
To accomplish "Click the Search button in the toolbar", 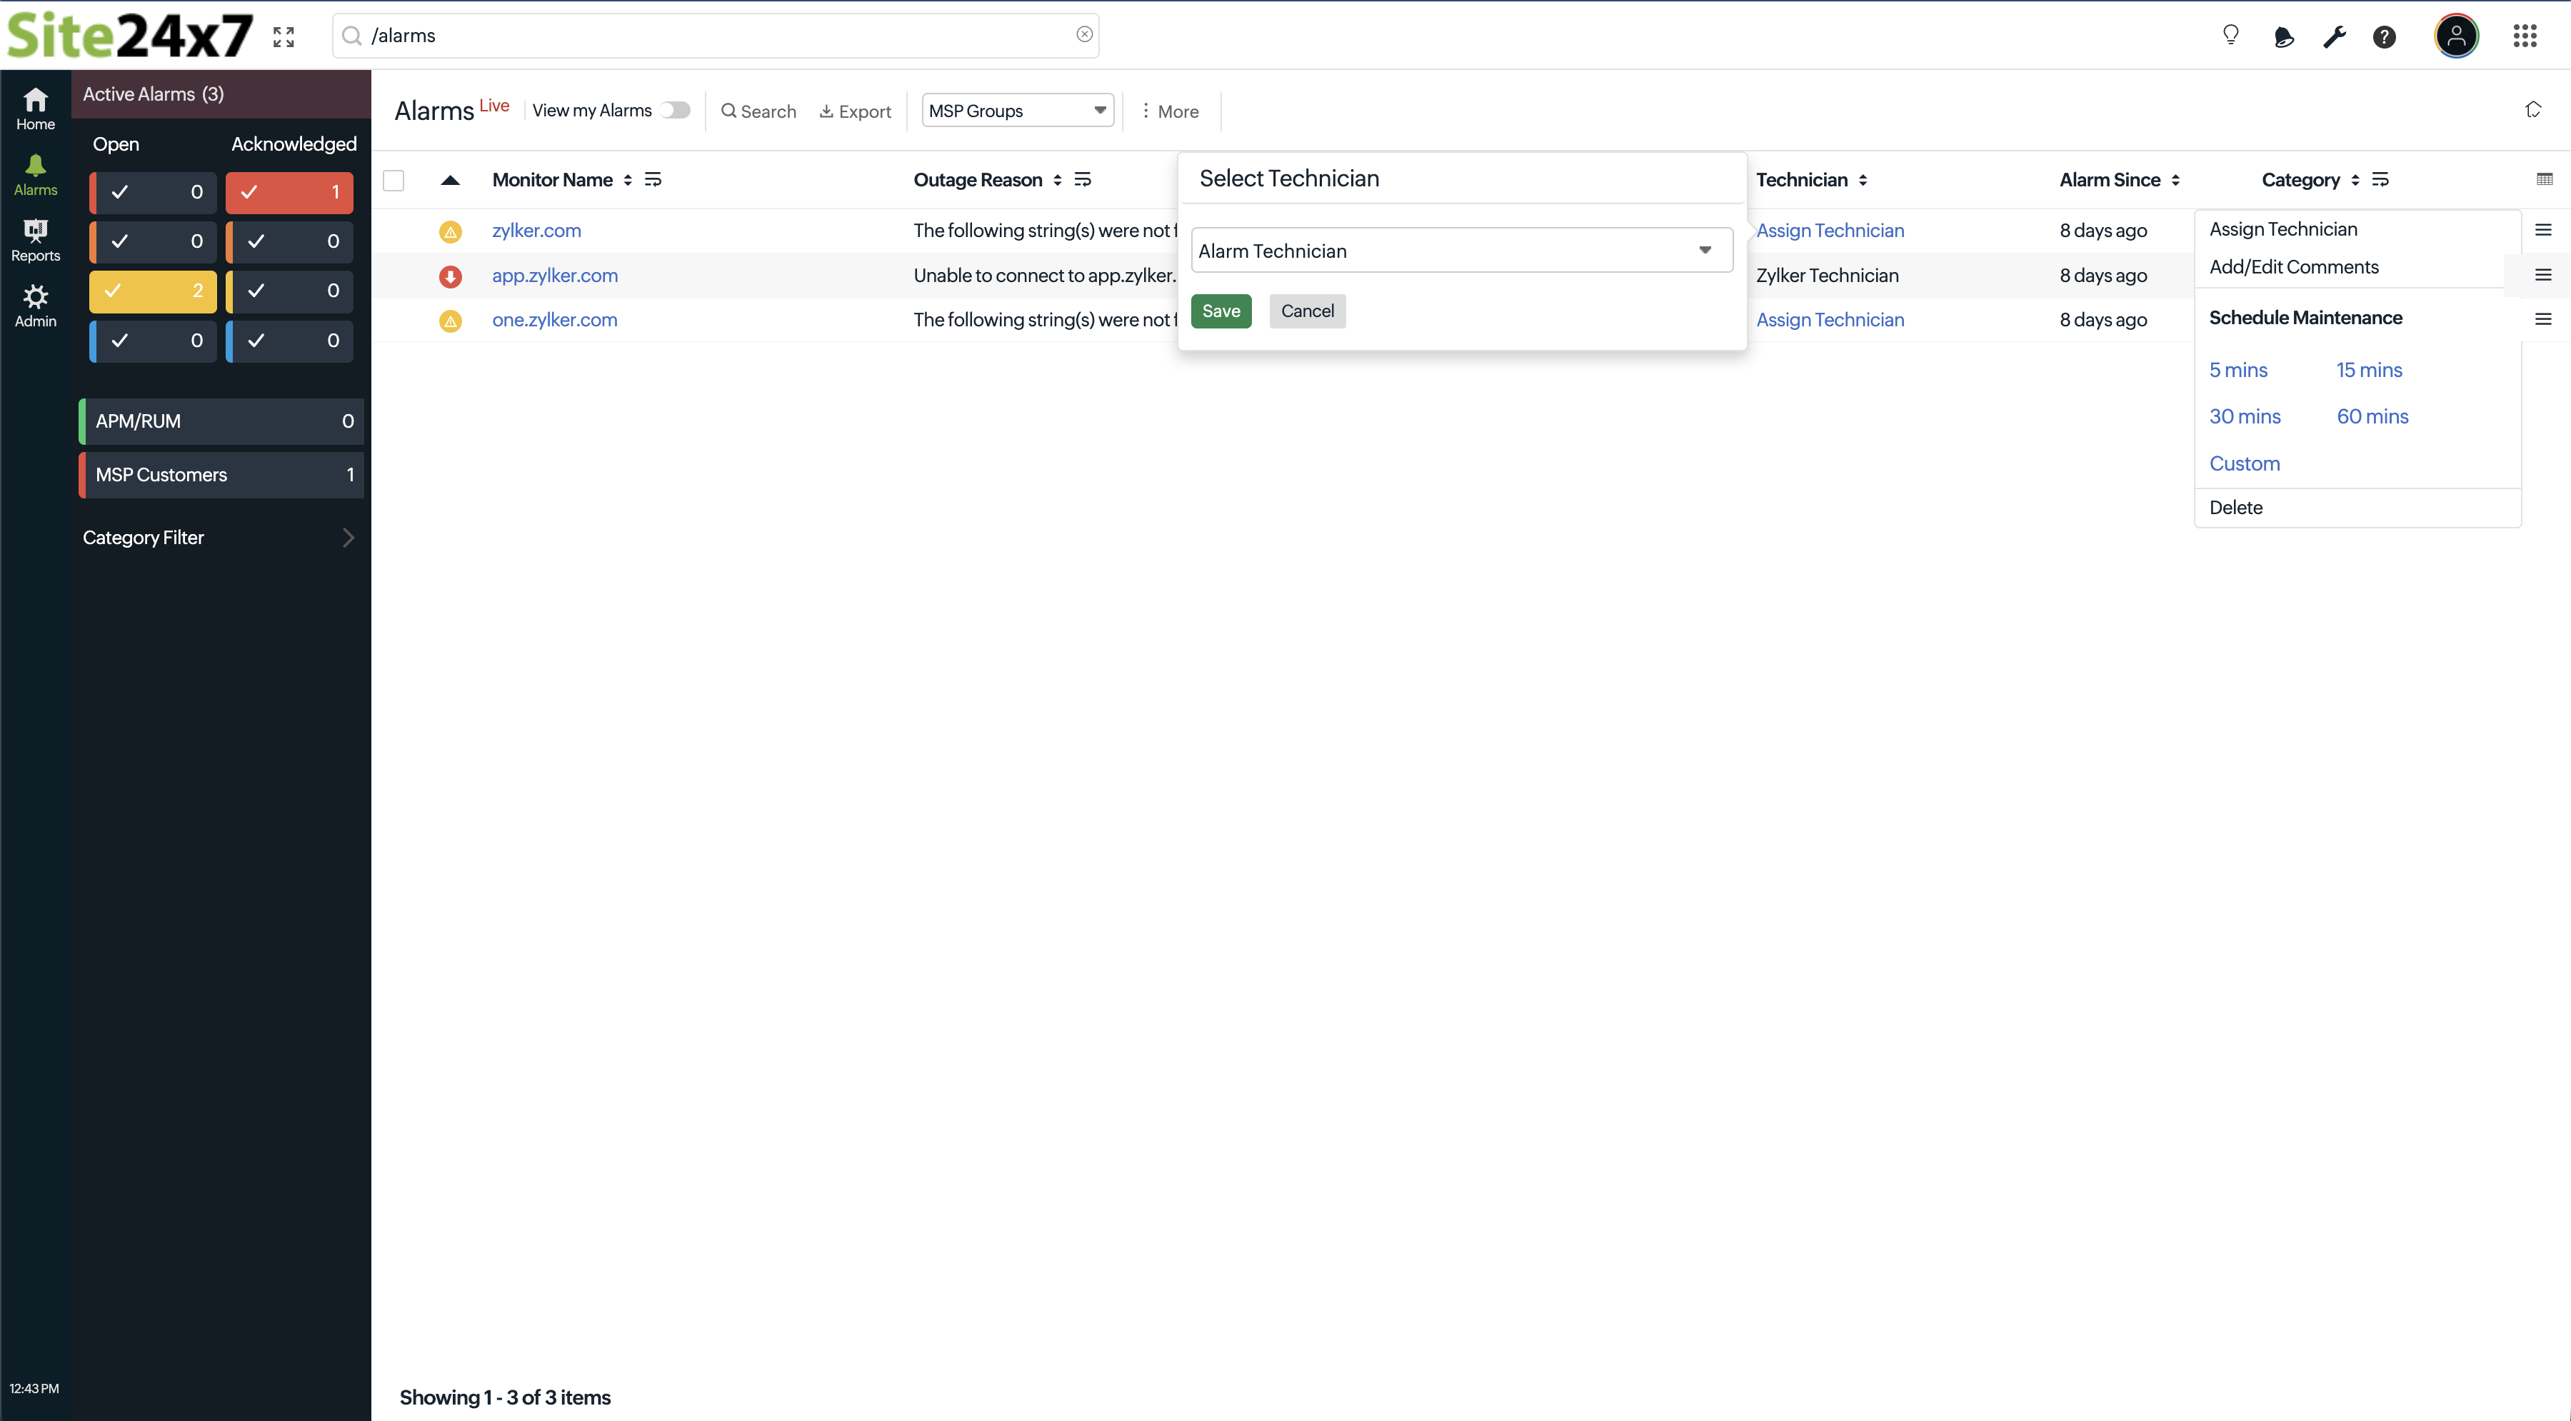I will coord(758,111).
